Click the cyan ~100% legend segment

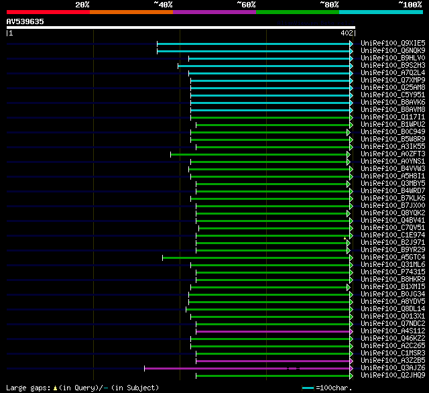pyautogui.click(x=381, y=12)
